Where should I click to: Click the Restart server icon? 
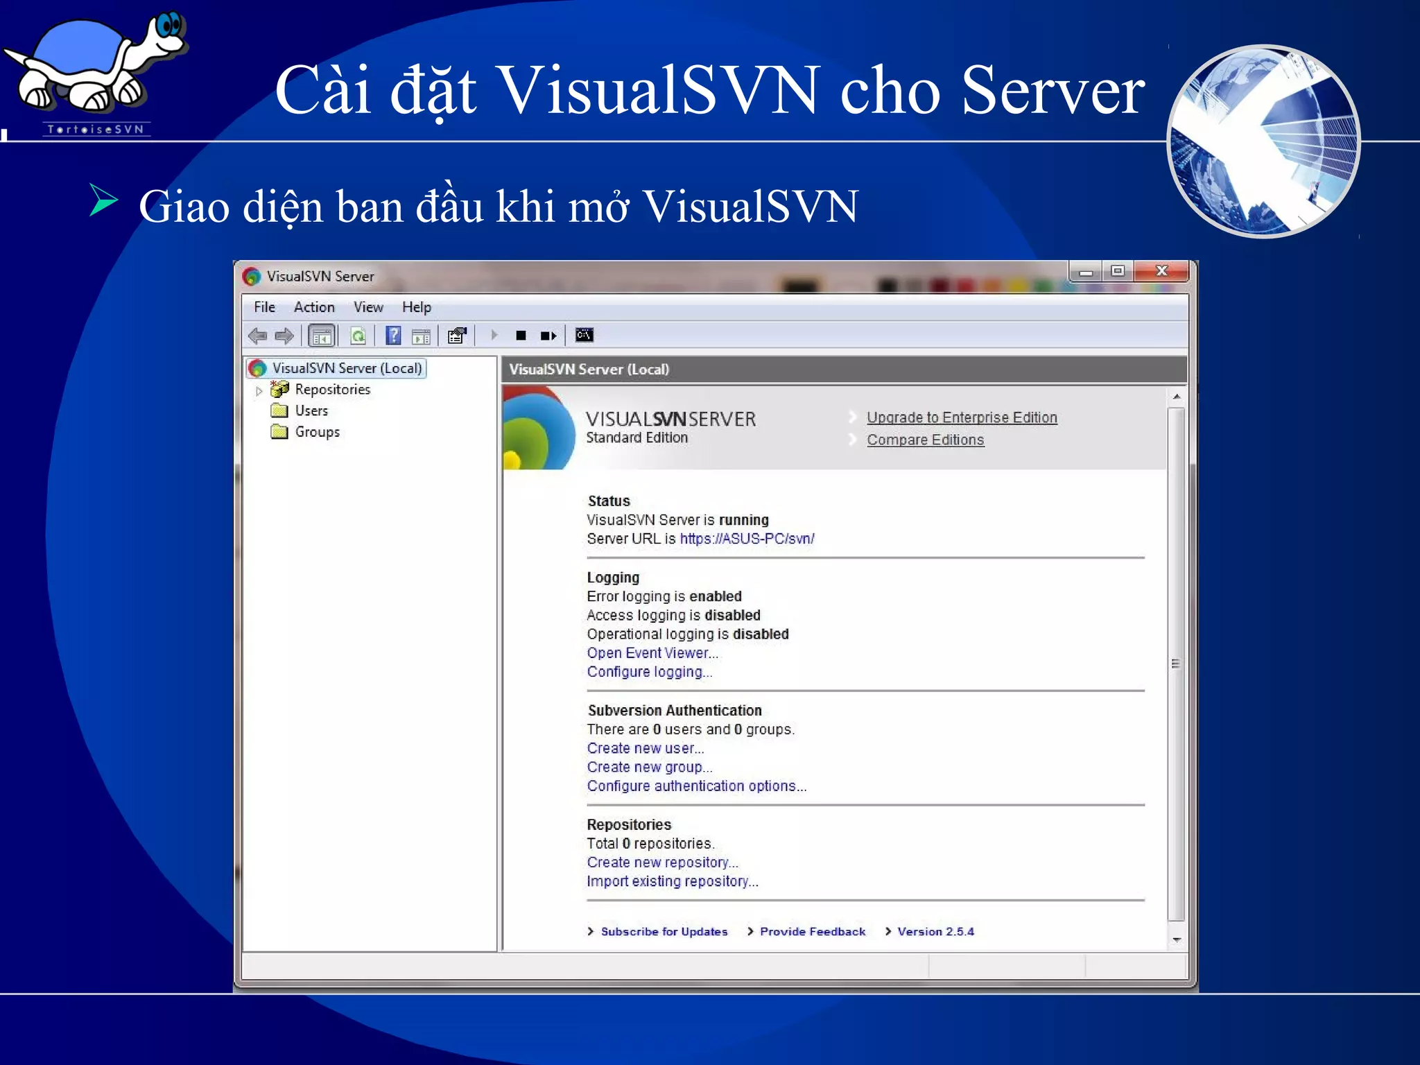[548, 336]
